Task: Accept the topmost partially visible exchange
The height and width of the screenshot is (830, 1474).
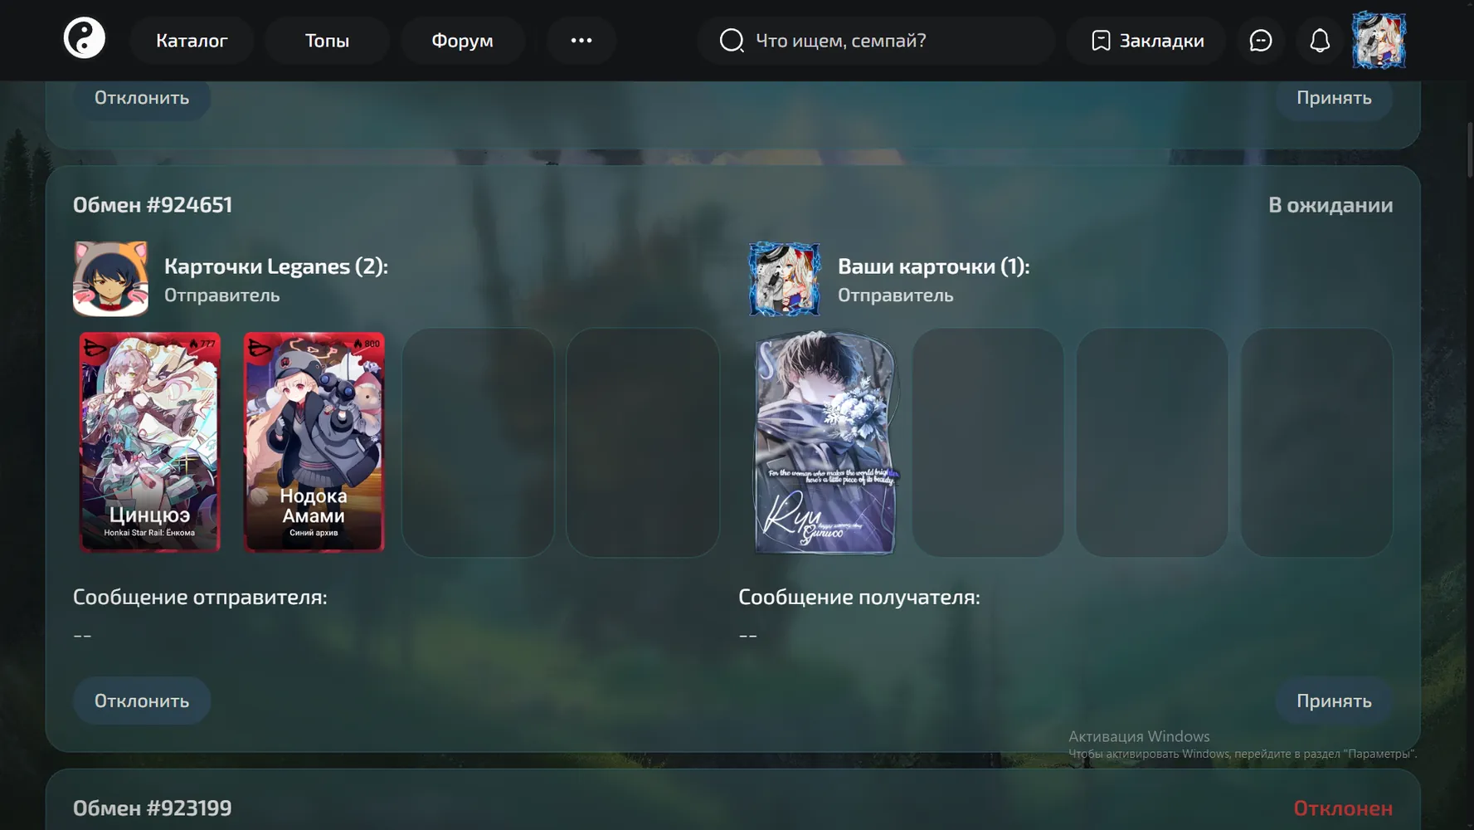Action: click(x=1334, y=98)
